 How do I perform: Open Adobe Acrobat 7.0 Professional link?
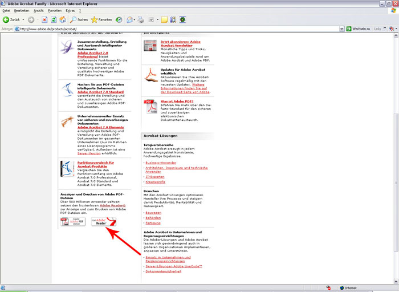coord(92,55)
